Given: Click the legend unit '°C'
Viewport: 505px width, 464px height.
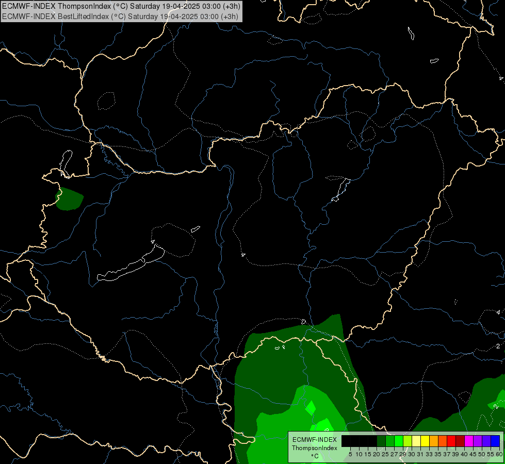Looking at the screenshot, I should [x=315, y=456].
